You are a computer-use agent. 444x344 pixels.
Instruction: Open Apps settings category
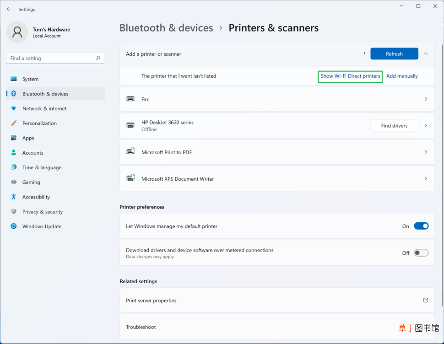point(56,138)
